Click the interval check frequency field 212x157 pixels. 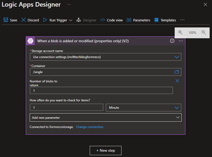coord(66,107)
